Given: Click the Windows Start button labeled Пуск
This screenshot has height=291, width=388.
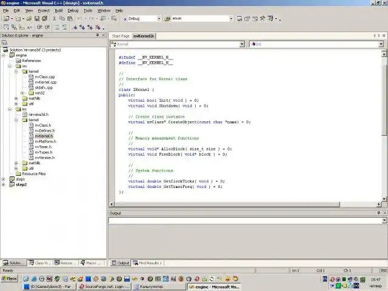Looking at the screenshot, I should (x=10, y=279).
